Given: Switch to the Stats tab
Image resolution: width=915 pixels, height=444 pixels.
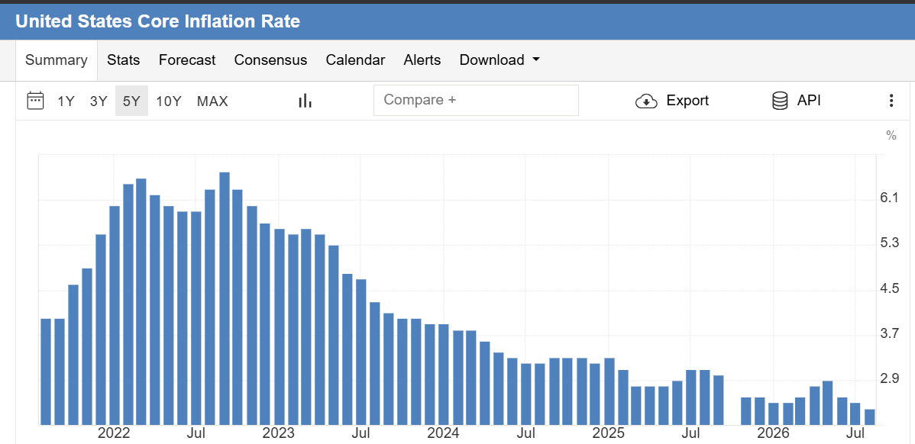Looking at the screenshot, I should (124, 60).
